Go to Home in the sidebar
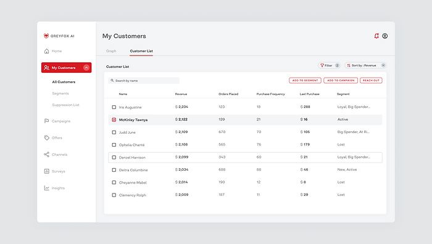This screenshot has width=432, height=244. pyautogui.click(x=57, y=51)
